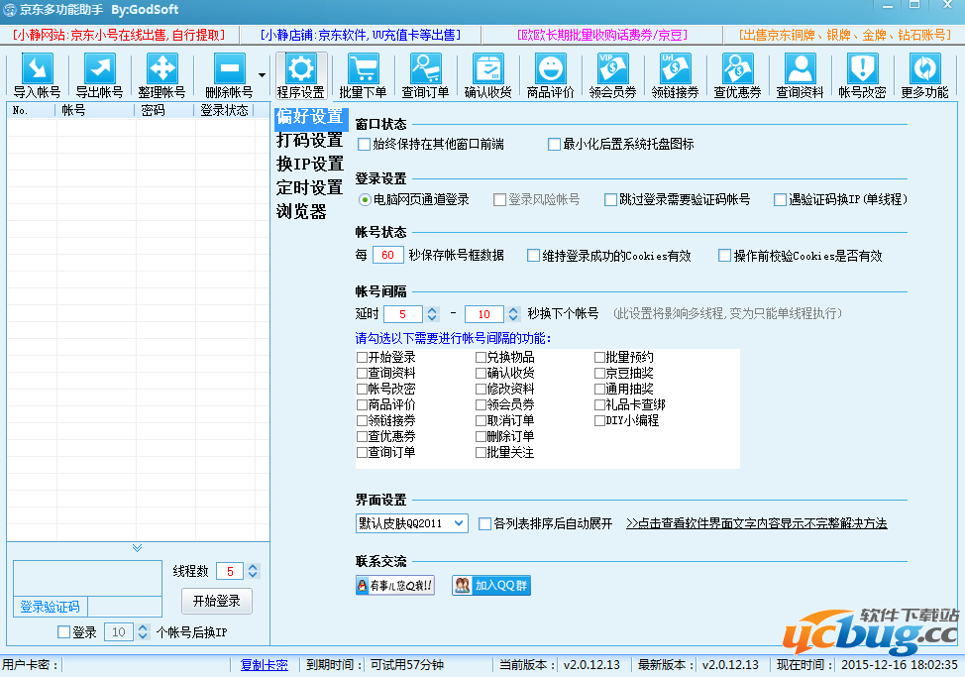The width and height of the screenshot is (965, 677).
Task: Collapse the panel with the double chevron below account list
Action: [138, 548]
